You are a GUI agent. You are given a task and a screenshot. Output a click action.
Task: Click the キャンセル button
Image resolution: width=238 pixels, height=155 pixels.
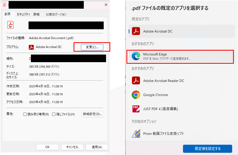(x=72, y=147)
